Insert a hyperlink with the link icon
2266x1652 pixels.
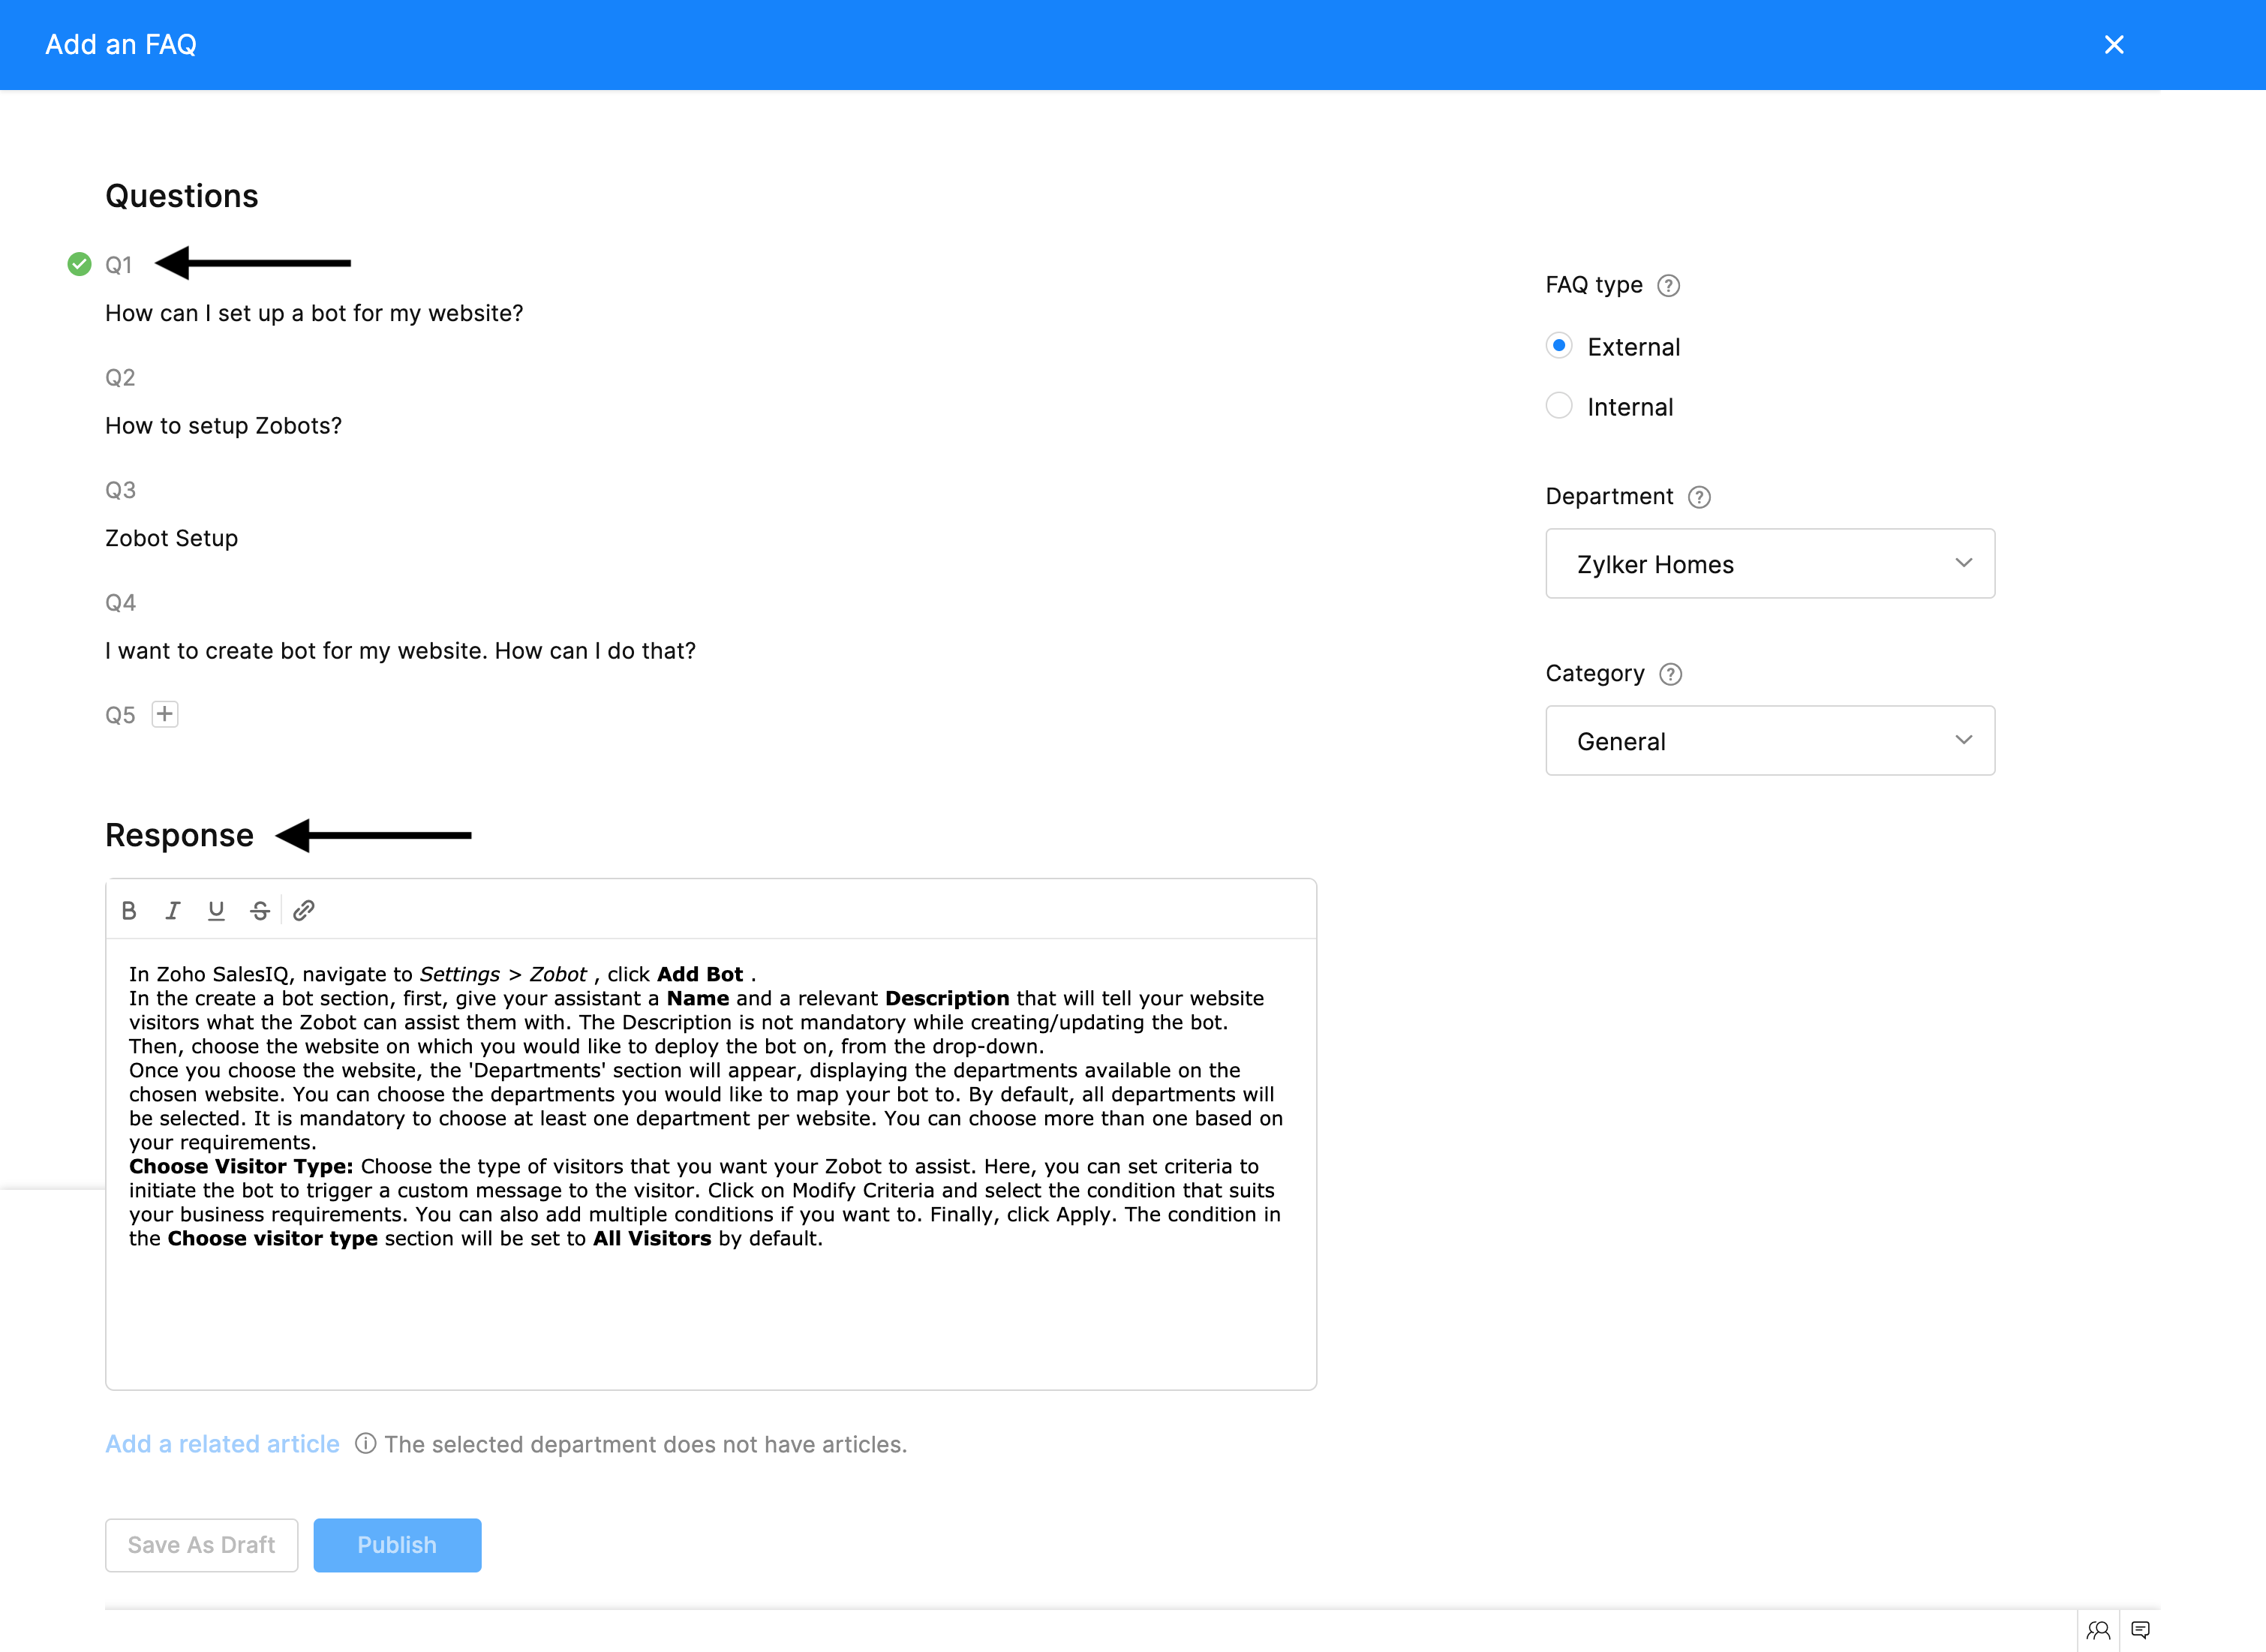click(x=304, y=910)
